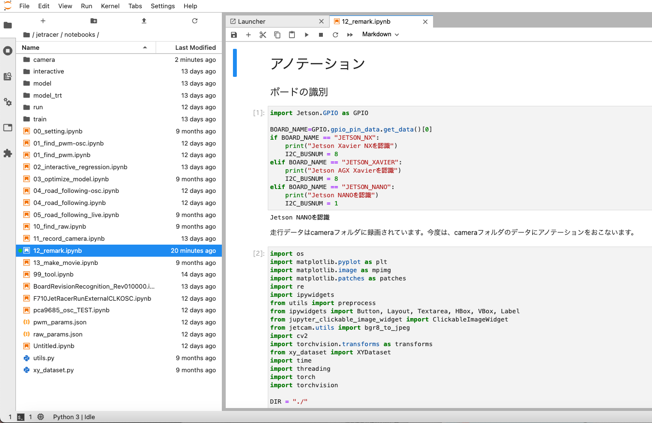Open Running Terminals and Kernels panel
Image resolution: width=652 pixels, height=423 pixels.
[8, 51]
